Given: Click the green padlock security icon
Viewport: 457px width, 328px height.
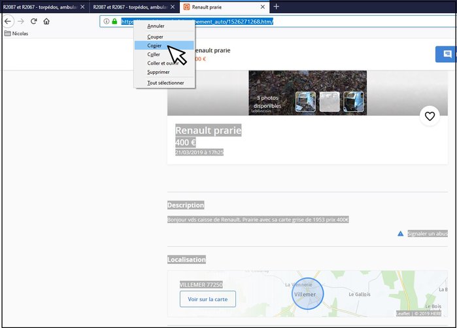Looking at the screenshot, I should 114,22.
